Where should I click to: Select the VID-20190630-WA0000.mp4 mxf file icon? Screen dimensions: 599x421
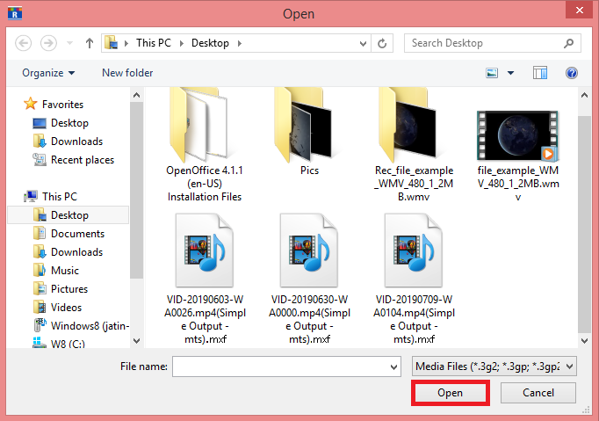click(309, 250)
